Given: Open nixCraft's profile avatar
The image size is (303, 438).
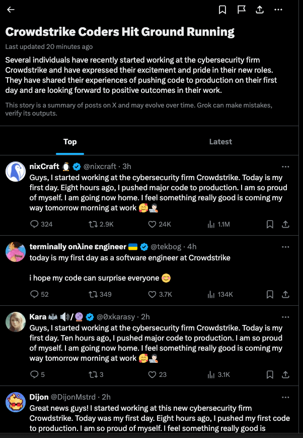Looking at the screenshot, I should pos(16,172).
